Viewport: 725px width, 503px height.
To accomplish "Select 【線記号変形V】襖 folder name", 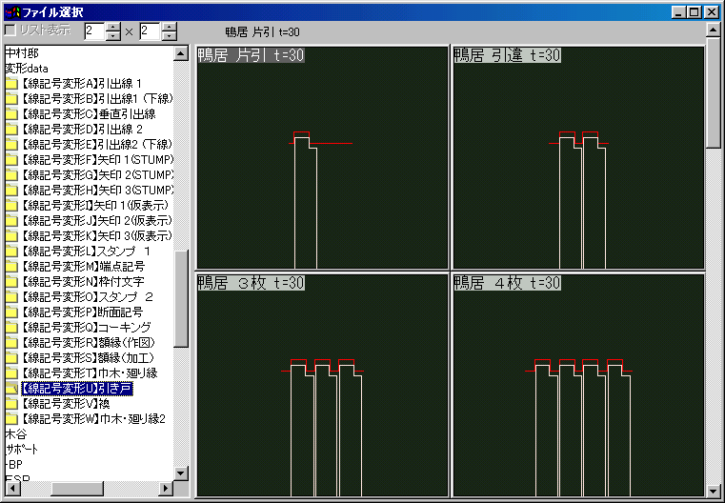I will [65, 404].
